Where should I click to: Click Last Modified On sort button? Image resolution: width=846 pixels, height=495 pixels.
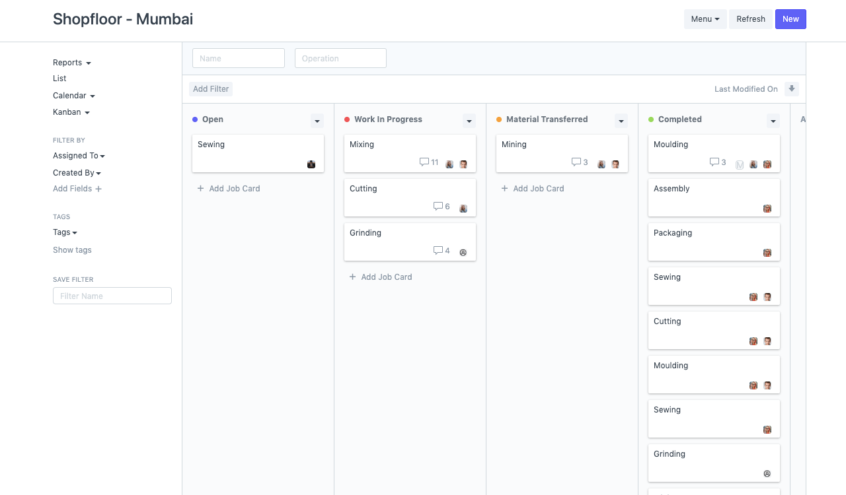pos(746,89)
